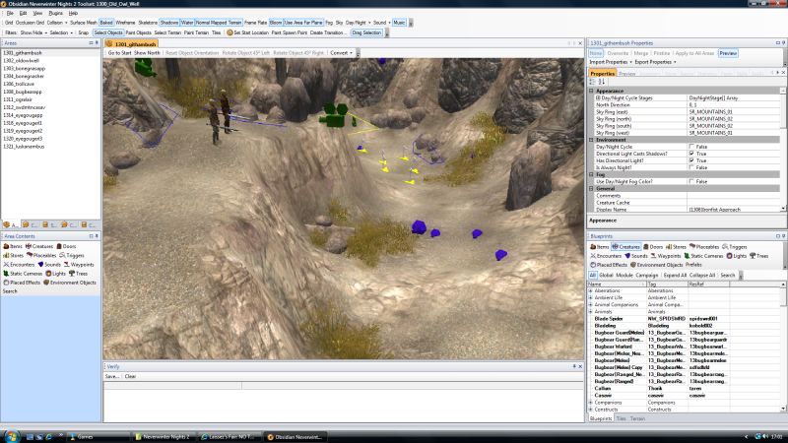Select Lights category in Blueprints panel
Image resolution: width=788 pixels, height=443 pixels.
pyautogui.click(x=736, y=256)
